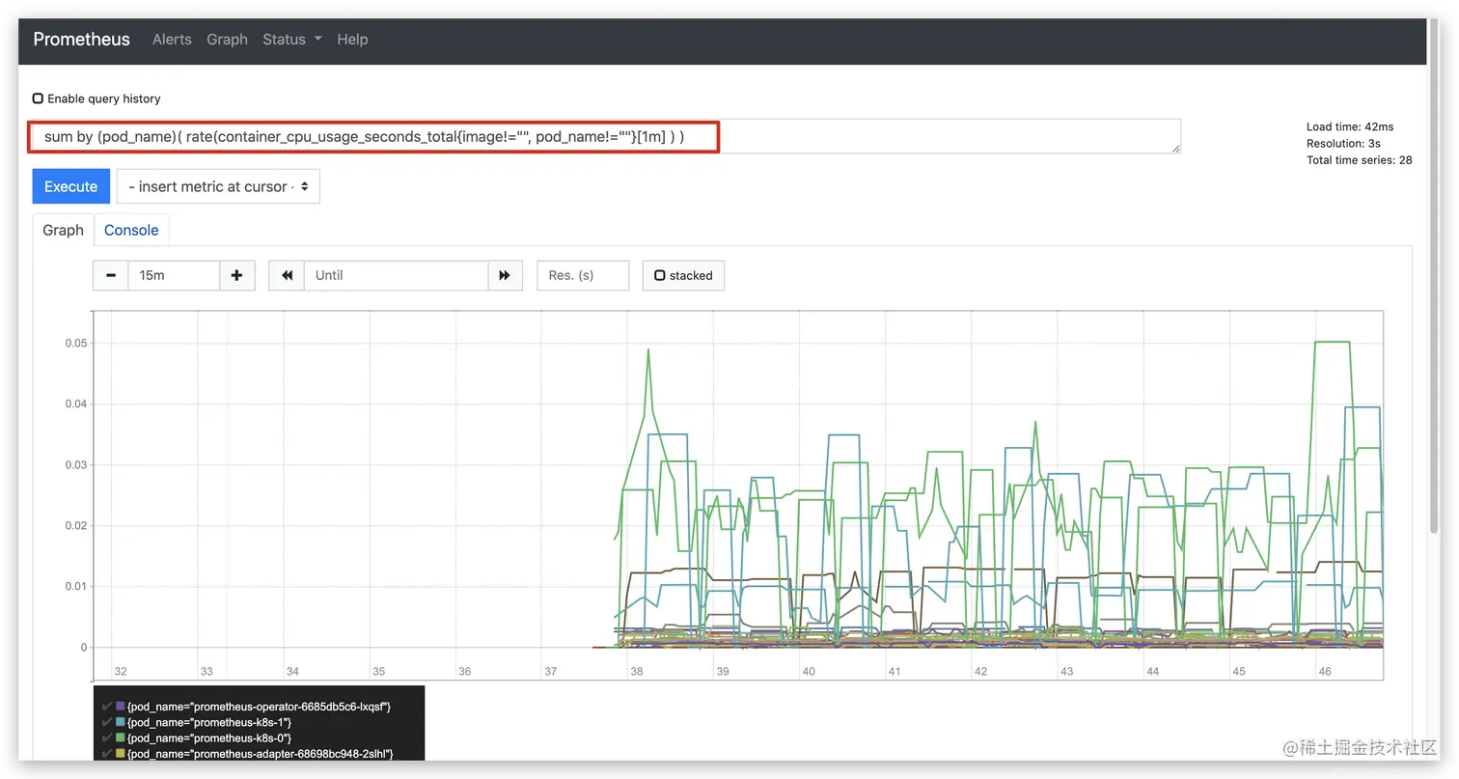This screenshot has height=779, width=1459.
Task: Toggle checkmark for prometheus-adapter-68698bc948-2slhl series
Action: point(107,753)
